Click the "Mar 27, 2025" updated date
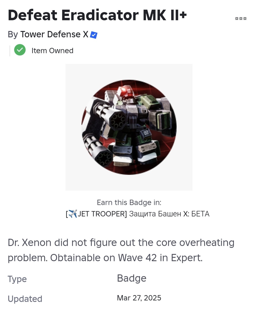The height and width of the screenshot is (318, 258). click(x=139, y=298)
